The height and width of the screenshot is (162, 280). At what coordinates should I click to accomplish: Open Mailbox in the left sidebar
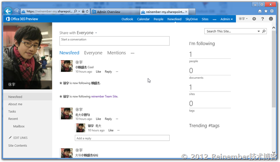pos(19,126)
